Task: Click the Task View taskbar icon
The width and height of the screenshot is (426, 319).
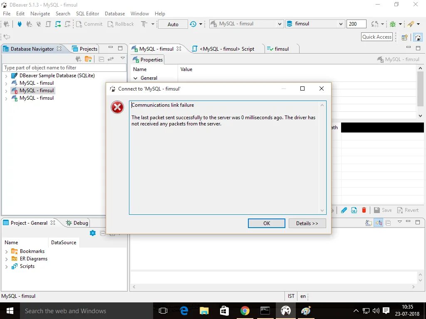Action: point(163,311)
